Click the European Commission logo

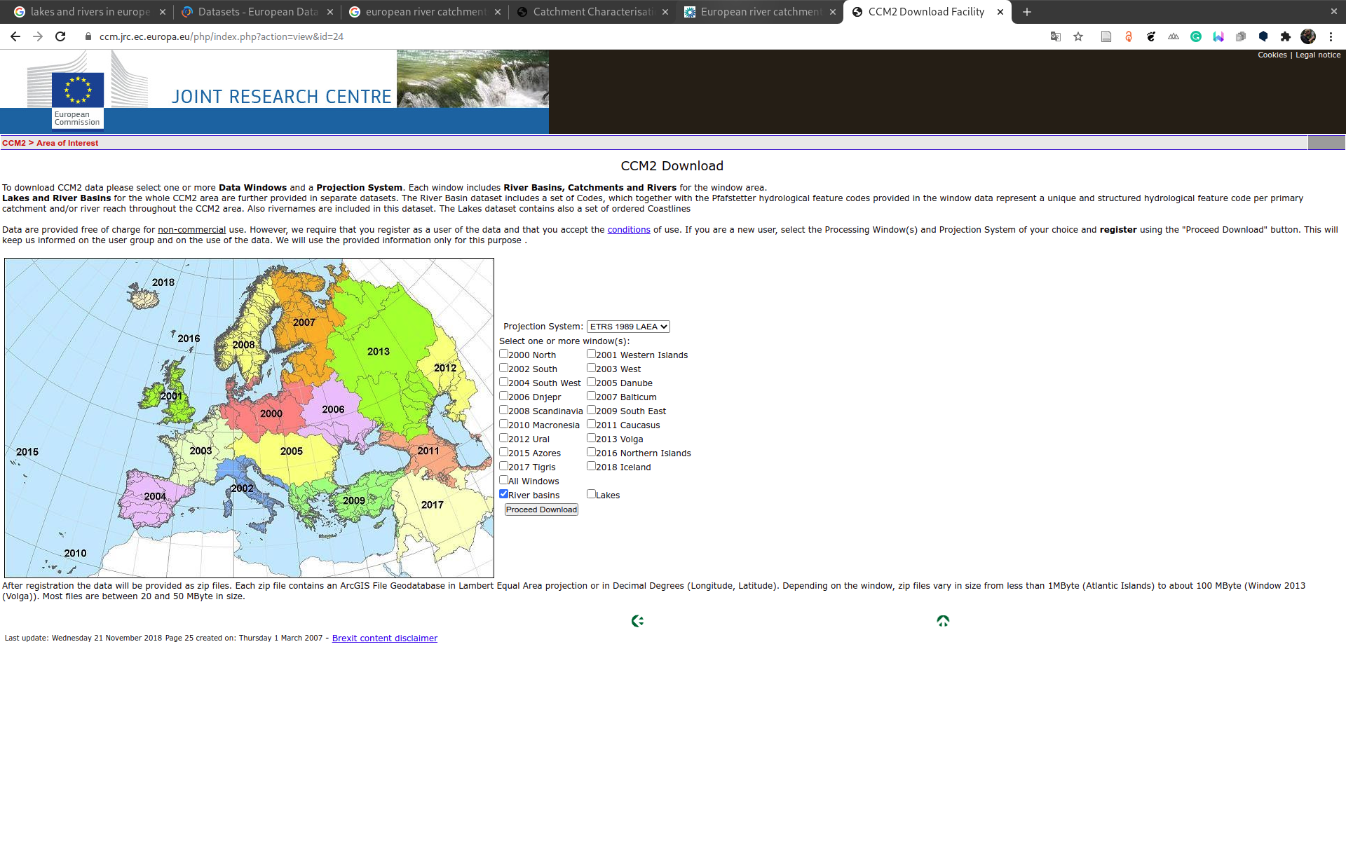[x=77, y=98]
